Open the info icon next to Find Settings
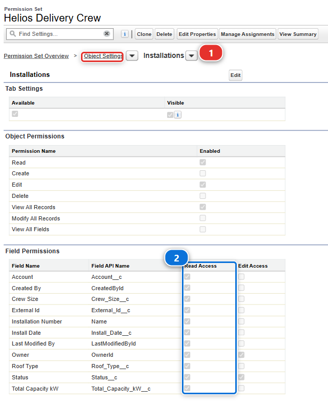Viewport: 328px width, 405px height. [125, 34]
